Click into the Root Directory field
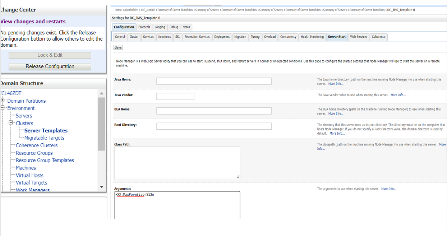Image resolution: width=447 pixels, height=236 pixels. tap(214, 126)
